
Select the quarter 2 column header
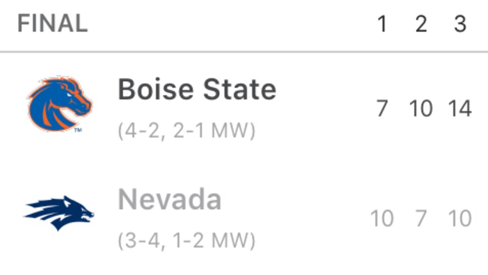point(421,24)
